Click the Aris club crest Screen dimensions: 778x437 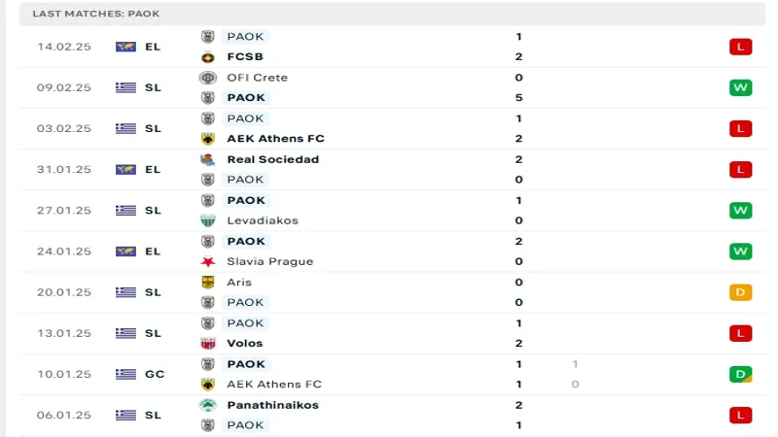207,283
